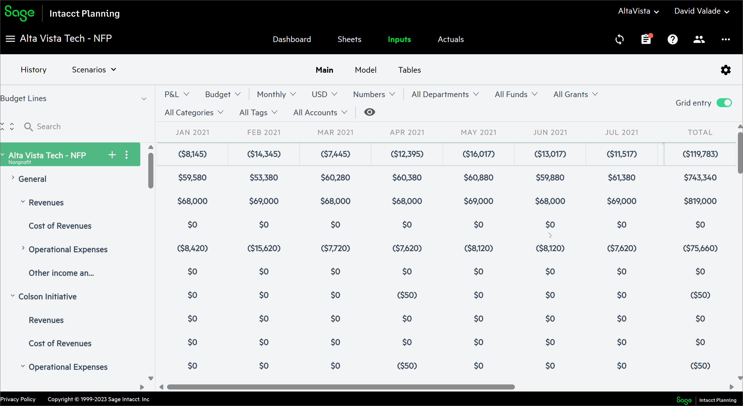This screenshot has height=406, width=743.
Task: Open the History view
Action: [34, 70]
